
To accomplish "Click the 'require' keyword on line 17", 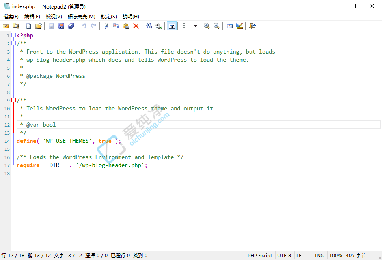I will coord(28,165).
